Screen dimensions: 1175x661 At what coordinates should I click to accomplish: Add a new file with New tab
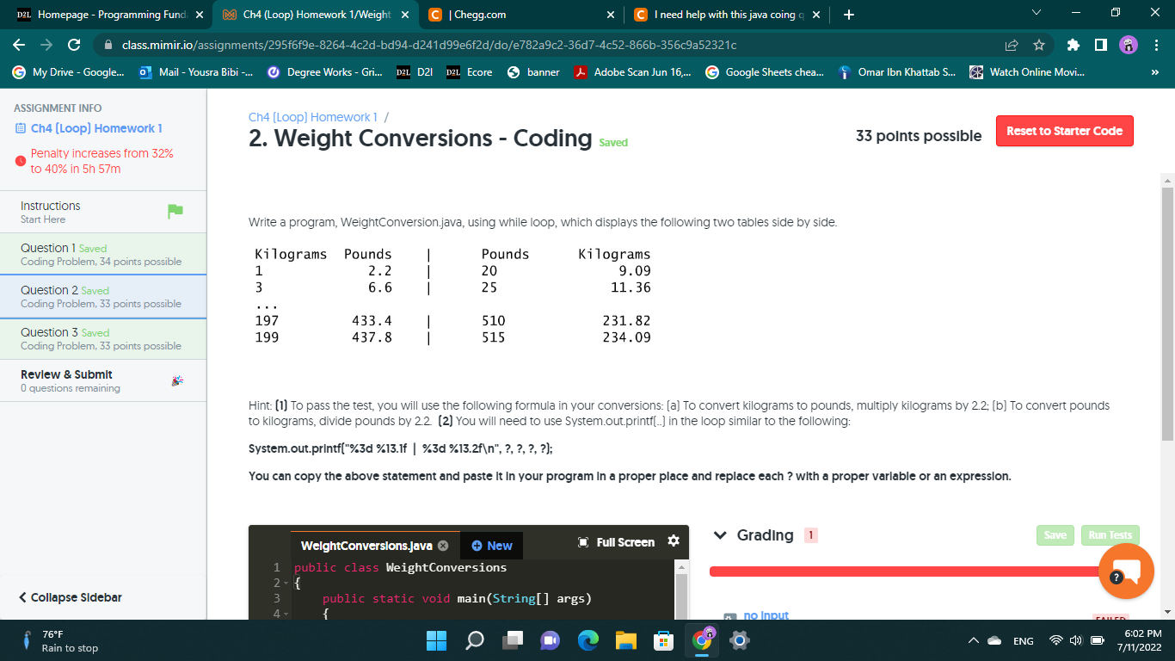pyautogui.click(x=492, y=546)
